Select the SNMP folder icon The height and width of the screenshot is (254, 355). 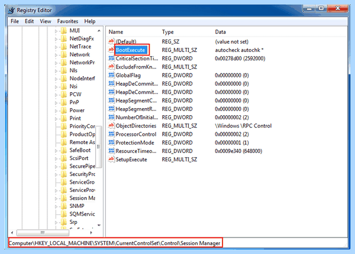coord(64,206)
